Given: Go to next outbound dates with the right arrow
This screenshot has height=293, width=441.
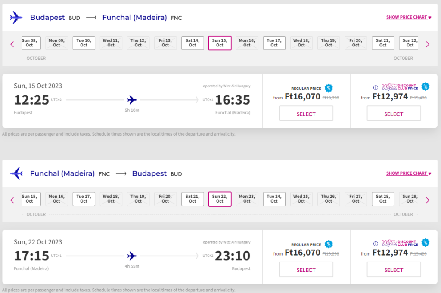Looking at the screenshot, I should pyautogui.click(x=428, y=44).
